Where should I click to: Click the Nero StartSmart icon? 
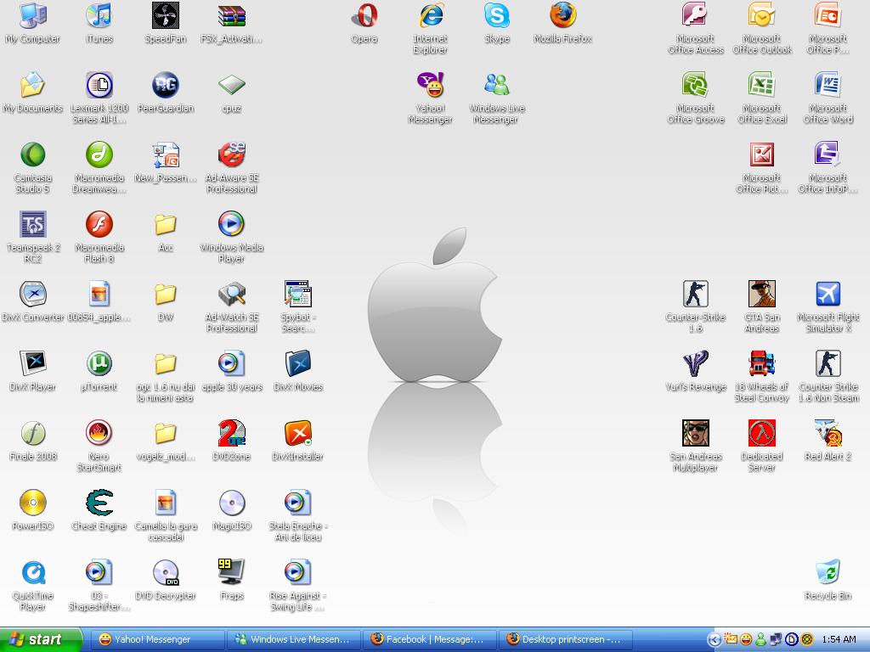tap(99, 434)
